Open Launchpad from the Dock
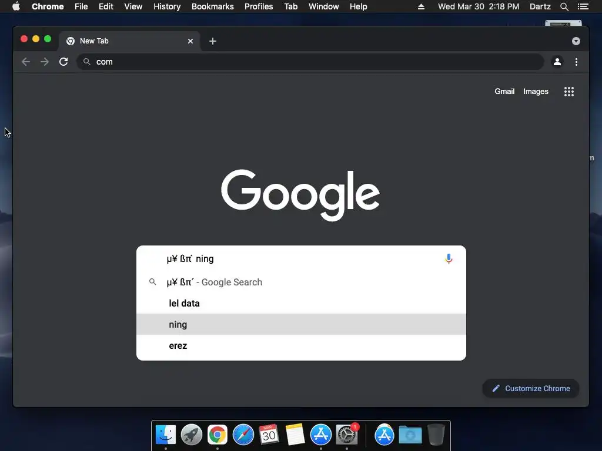This screenshot has height=451, width=602. pos(192,435)
